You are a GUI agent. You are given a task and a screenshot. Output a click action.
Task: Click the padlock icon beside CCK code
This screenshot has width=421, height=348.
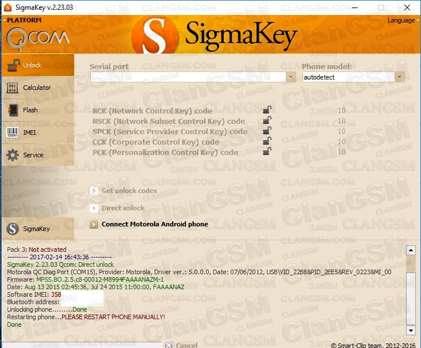267,141
